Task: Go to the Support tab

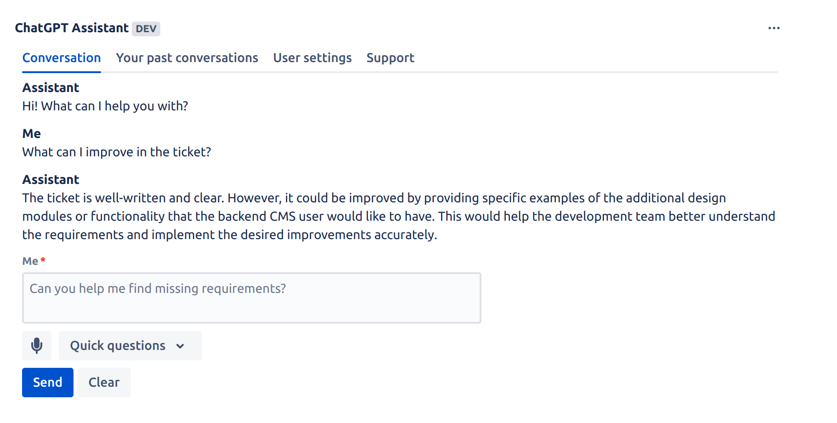Action: pos(390,58)
